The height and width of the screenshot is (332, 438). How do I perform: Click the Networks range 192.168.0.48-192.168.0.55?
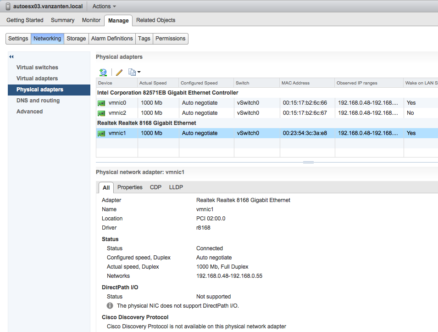(x=229, y=276)
